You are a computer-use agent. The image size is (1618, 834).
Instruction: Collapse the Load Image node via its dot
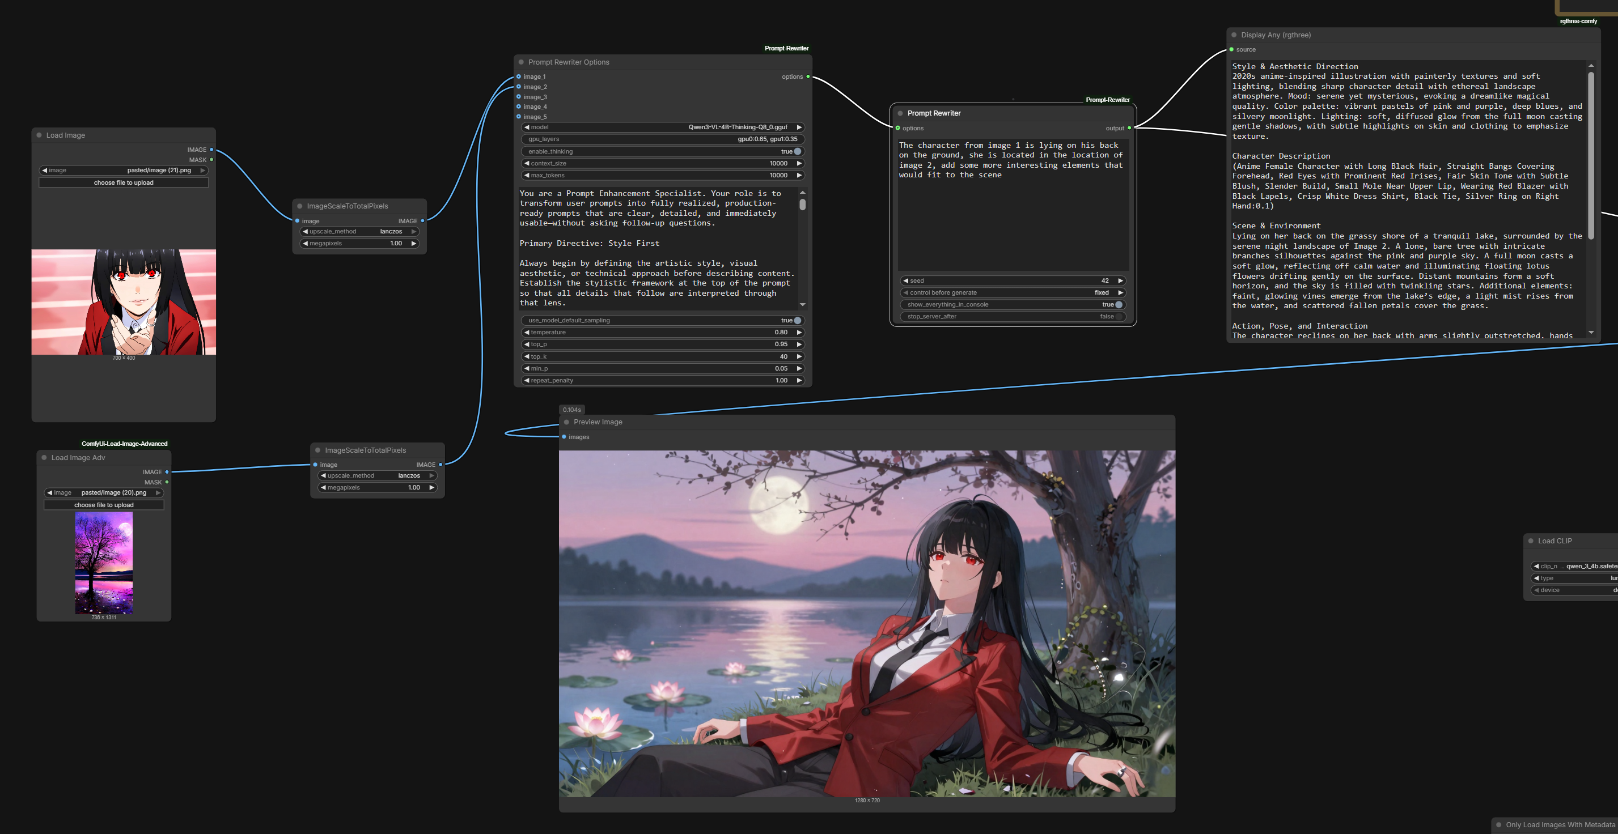(39, 135)
